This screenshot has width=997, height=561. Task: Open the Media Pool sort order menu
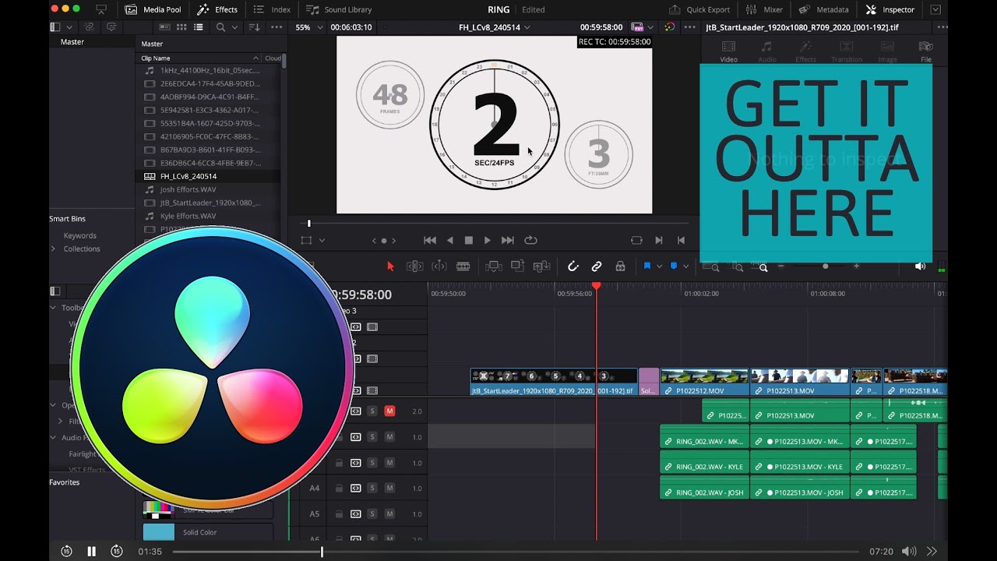[x=254, y=27]
